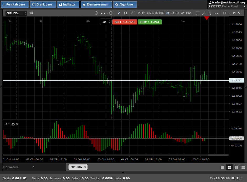Image resolution: width=247 pixels, height=182 pixels.
Task: Step the order volume value of 10
Action: [110, 22]
